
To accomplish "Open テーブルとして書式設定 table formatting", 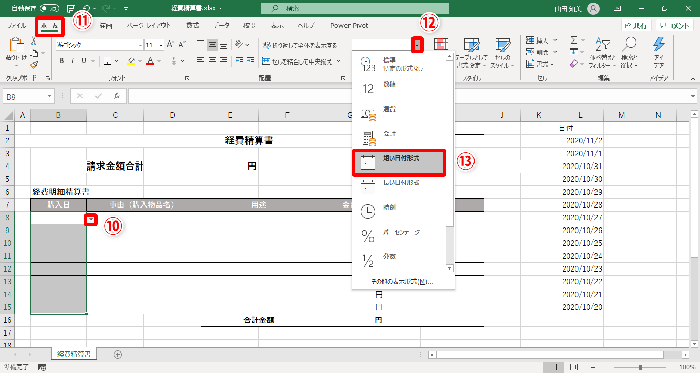I will pos(471,53).
